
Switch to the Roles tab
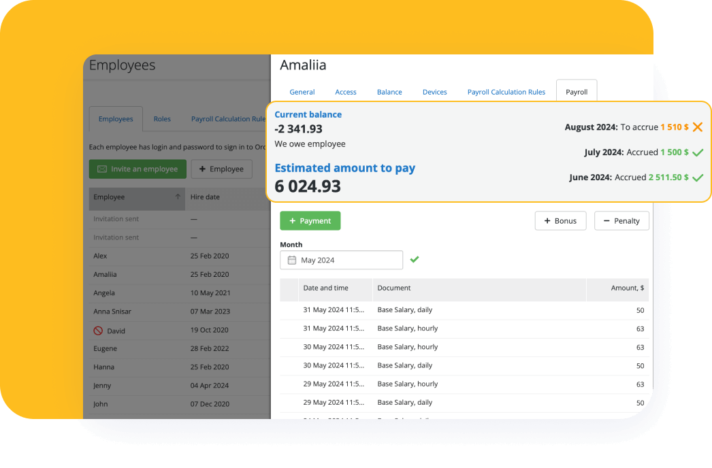(162, 118)
